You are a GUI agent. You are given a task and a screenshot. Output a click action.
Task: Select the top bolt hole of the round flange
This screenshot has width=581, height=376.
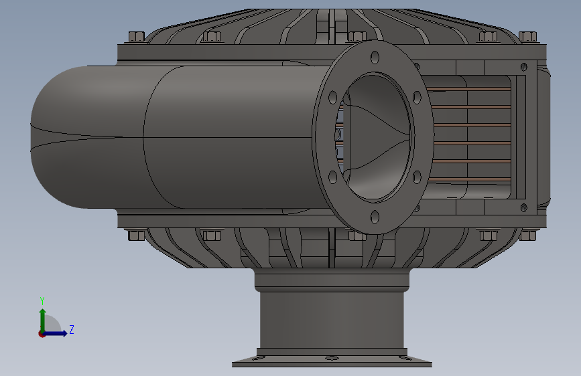(375, 58)
